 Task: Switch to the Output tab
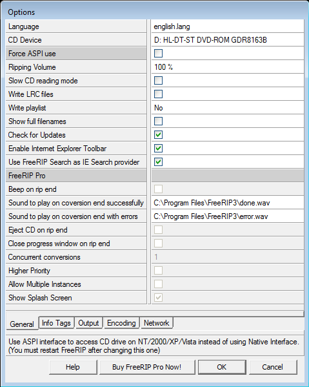click(88, 323)
